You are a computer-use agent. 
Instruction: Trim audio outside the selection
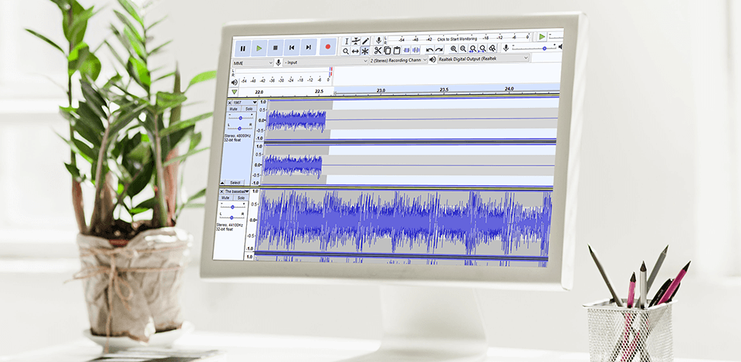(407, 50)
